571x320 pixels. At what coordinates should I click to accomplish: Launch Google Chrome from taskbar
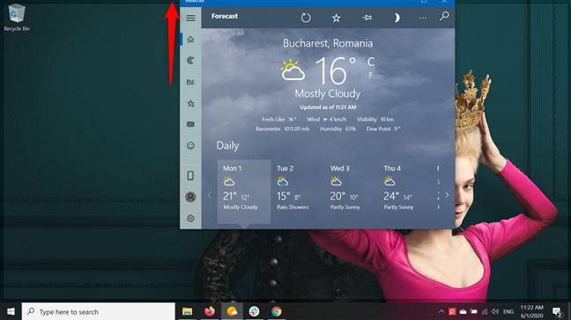pyautogui.click(x=277, y=311)
